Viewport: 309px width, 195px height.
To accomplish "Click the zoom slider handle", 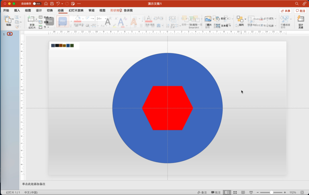I will [272, 192].
